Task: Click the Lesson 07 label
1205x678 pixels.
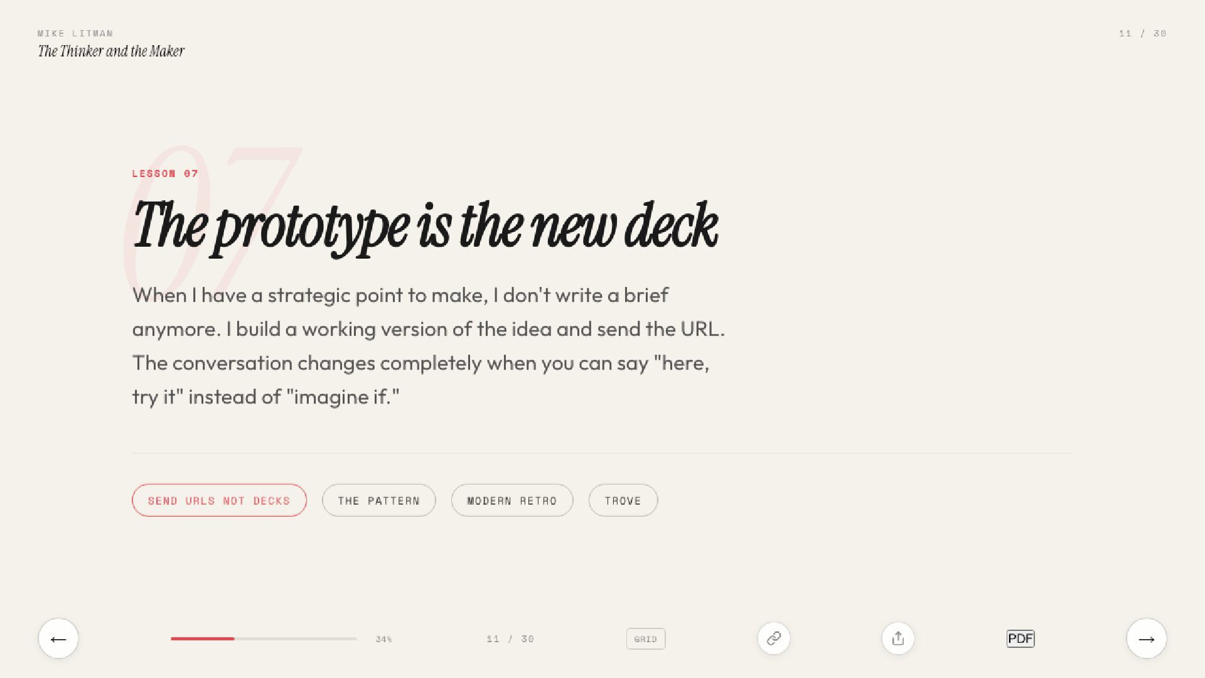Action: pos(165,173)
